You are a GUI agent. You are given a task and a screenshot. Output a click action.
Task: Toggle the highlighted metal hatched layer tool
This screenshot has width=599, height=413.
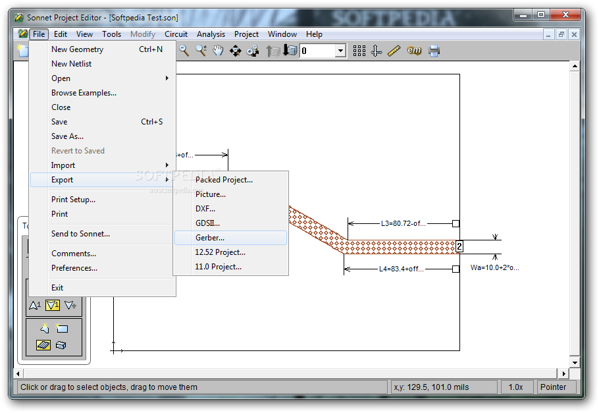click(x=43, y=345)
